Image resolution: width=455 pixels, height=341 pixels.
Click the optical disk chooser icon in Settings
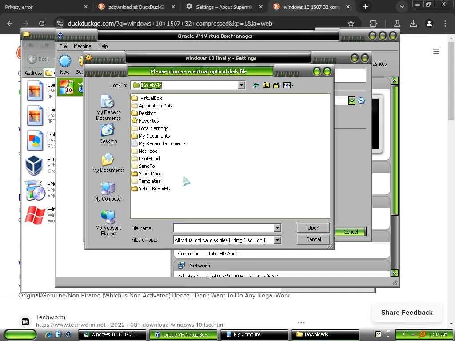(x=361, y=101)
